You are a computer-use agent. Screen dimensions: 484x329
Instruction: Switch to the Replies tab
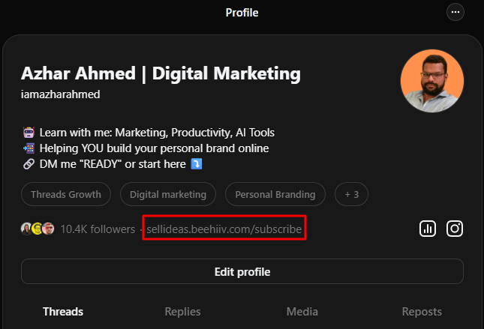pyautogui.click(x=183, y=312)
